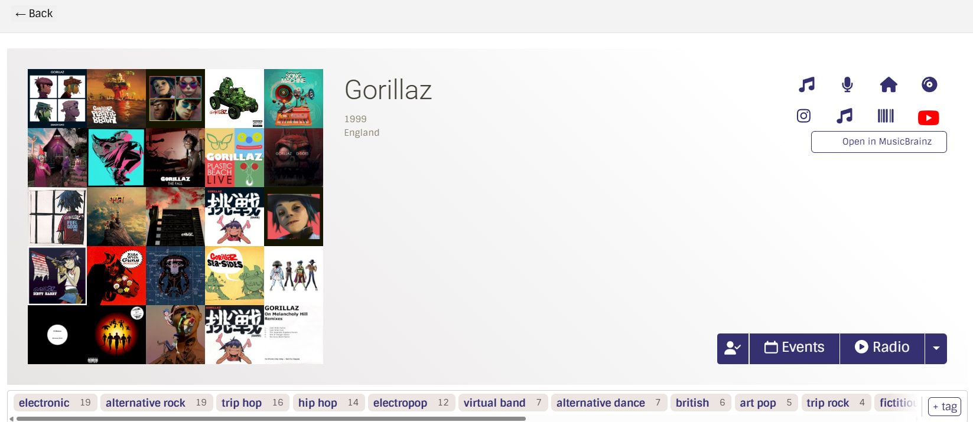
Task: Click the art pop tag
Action: point(757,403)
